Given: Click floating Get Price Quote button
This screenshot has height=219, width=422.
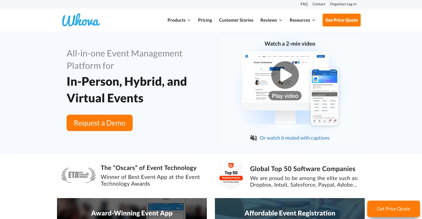Looking at the screenshot, I should pyautogui.click(x=393, y=209).
